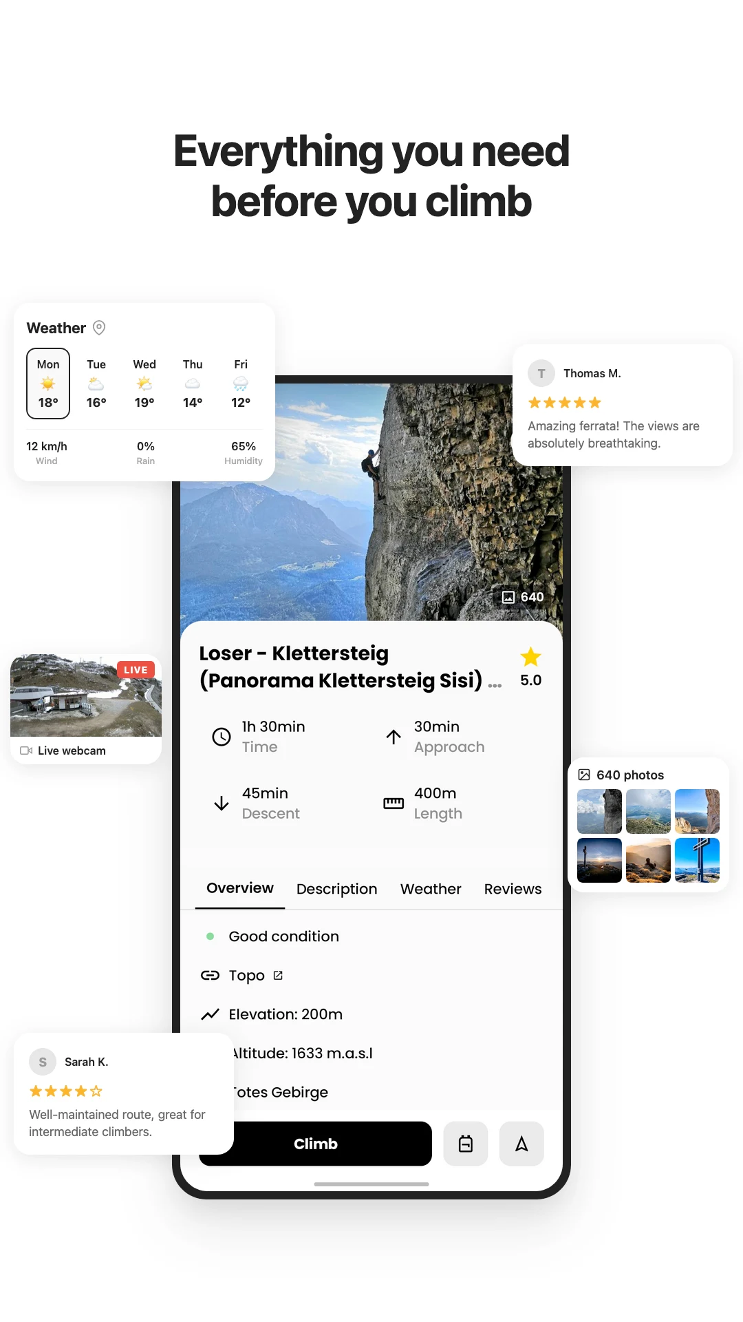743x1322 pixels.
Task: Click the green Good condition dot
Action: tap(211, 936)
